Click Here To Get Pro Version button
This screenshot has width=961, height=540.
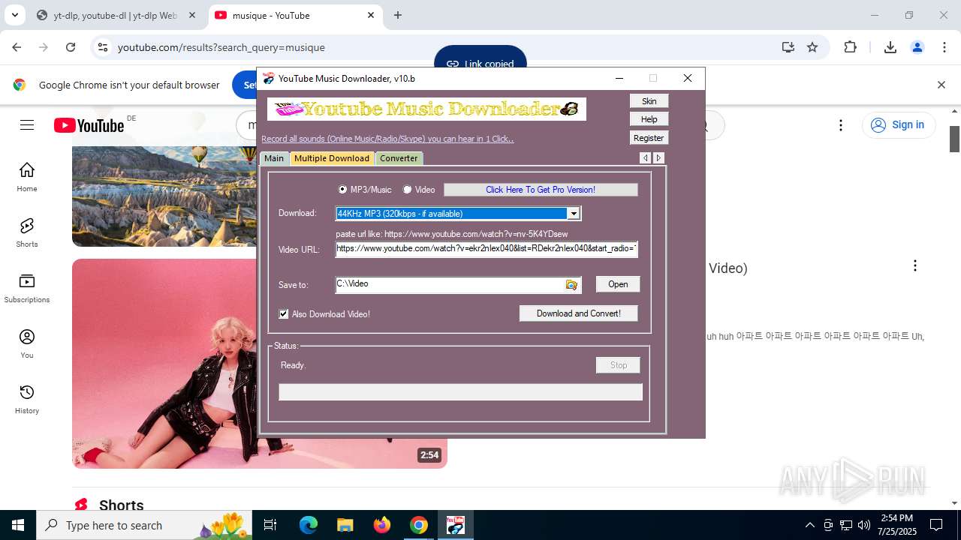tap(541, 190)
